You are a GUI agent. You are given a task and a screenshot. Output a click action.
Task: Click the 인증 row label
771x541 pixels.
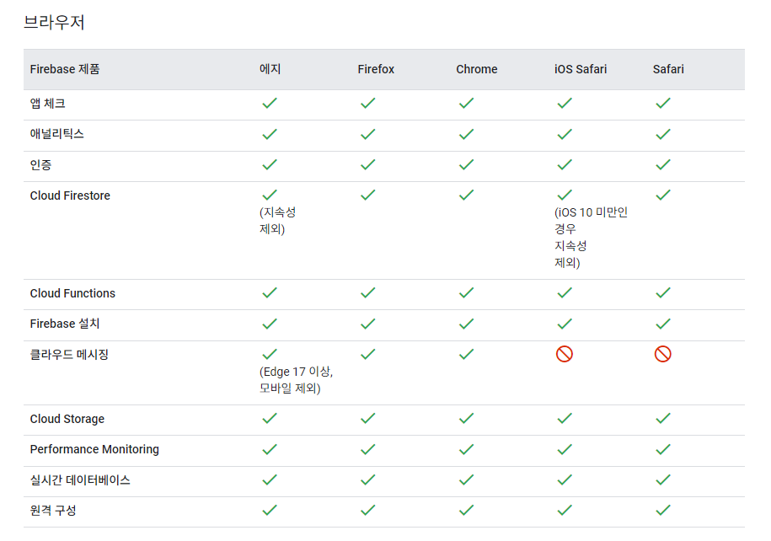point(40,165)
